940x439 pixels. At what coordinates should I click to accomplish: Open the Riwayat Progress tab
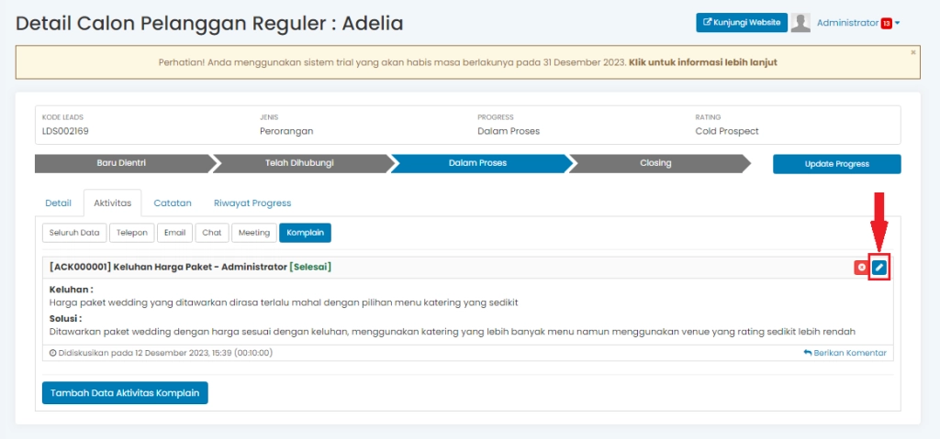point(252,203)
